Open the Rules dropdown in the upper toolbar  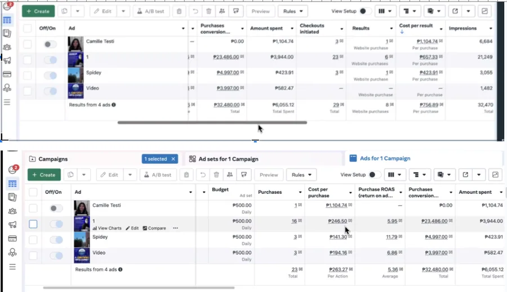click(x=292, y=11)
